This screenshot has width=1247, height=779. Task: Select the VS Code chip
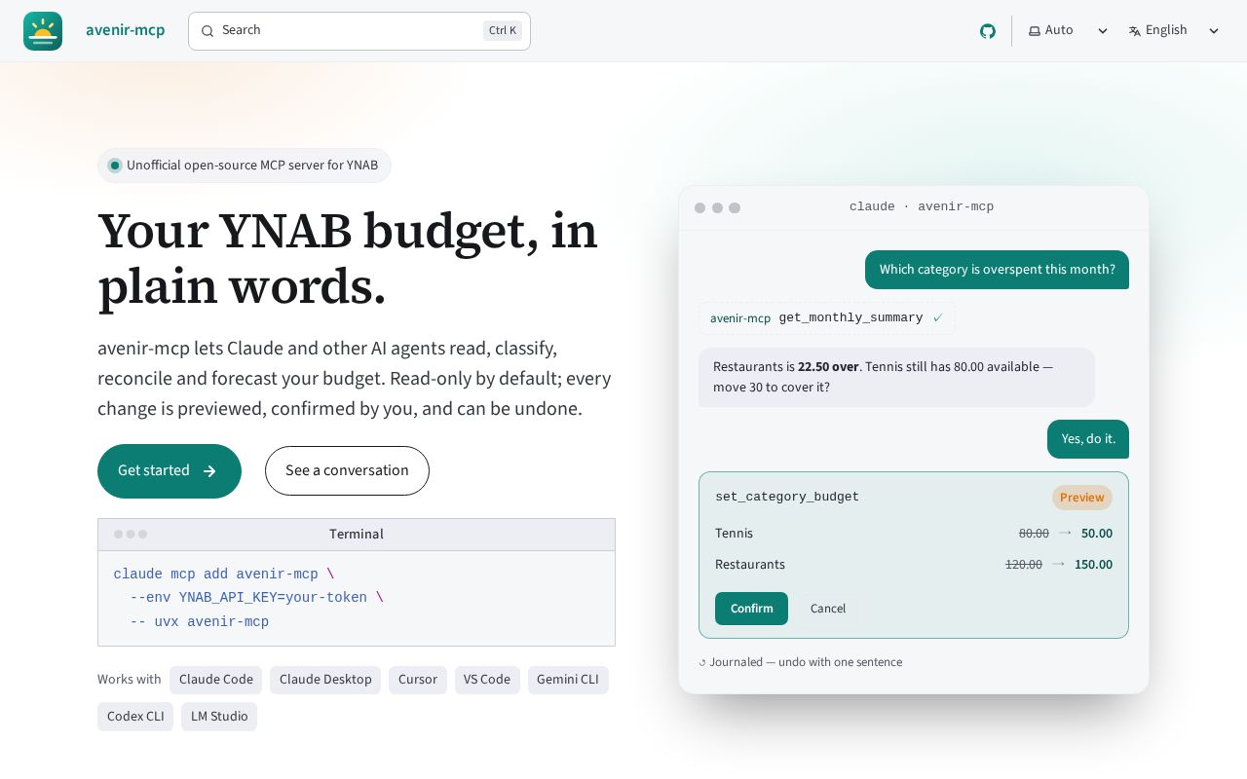487,680
